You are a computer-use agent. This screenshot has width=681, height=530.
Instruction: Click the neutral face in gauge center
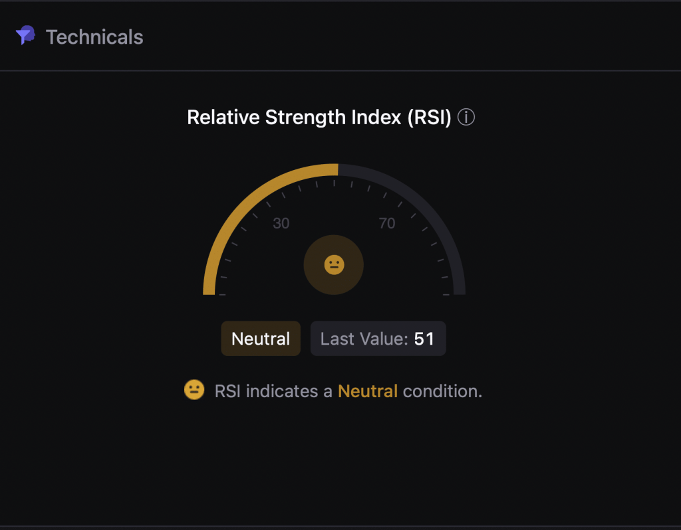tap(333, 265)
